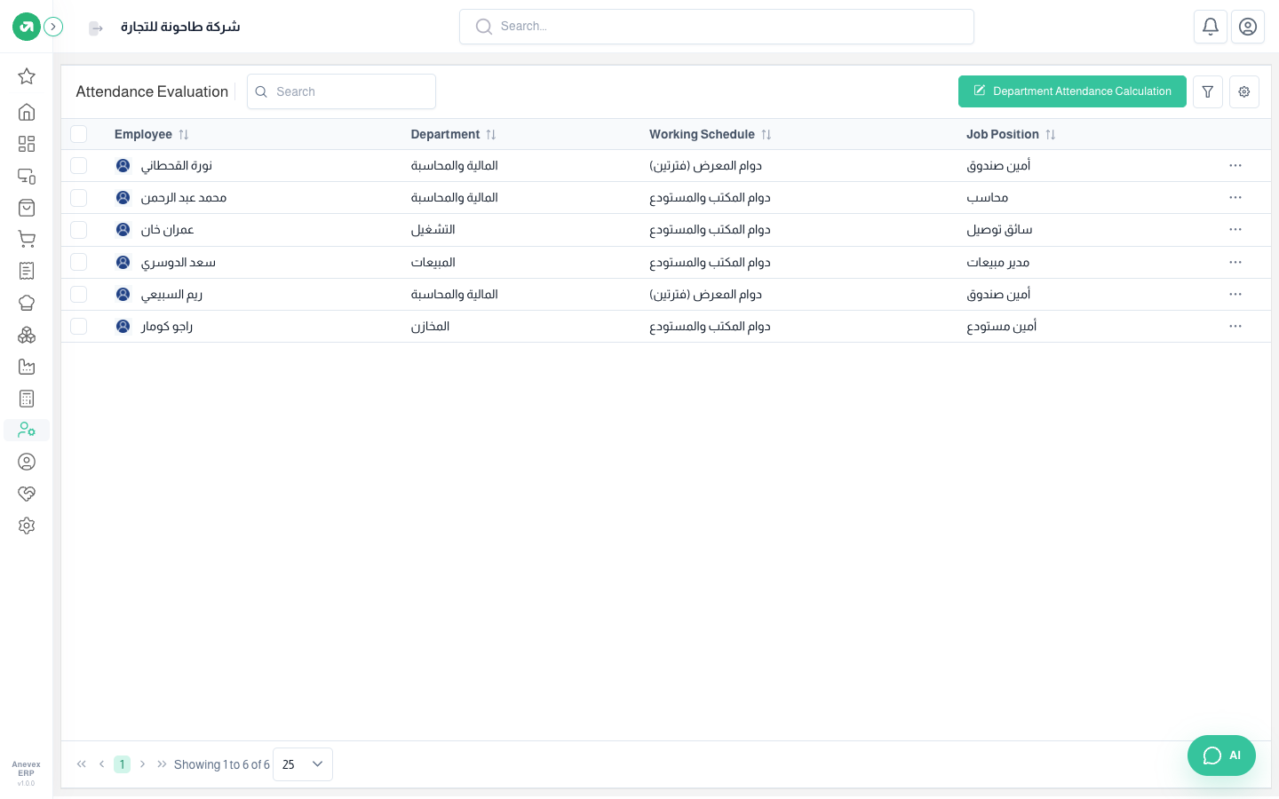Open row actions menu for نورة القحطاني
1279x799 pixels.
coord(1235,166)
